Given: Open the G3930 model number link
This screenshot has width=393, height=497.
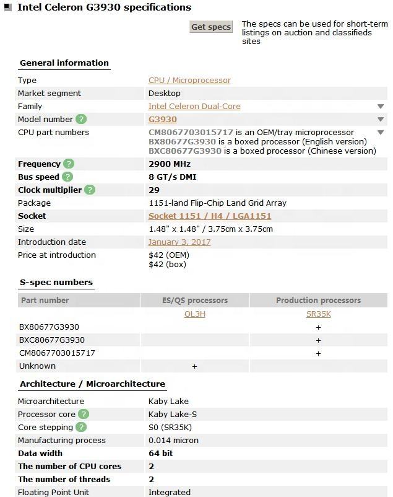Looking at the screenshot, I should pos(163,119).
